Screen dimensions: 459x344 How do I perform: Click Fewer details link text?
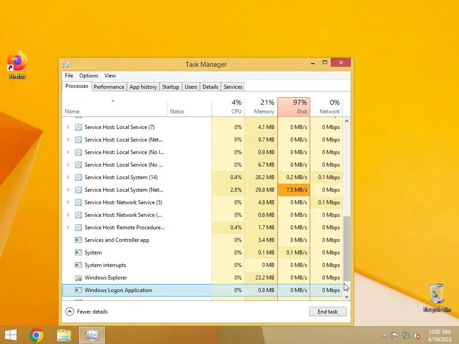tap(92, 312)
